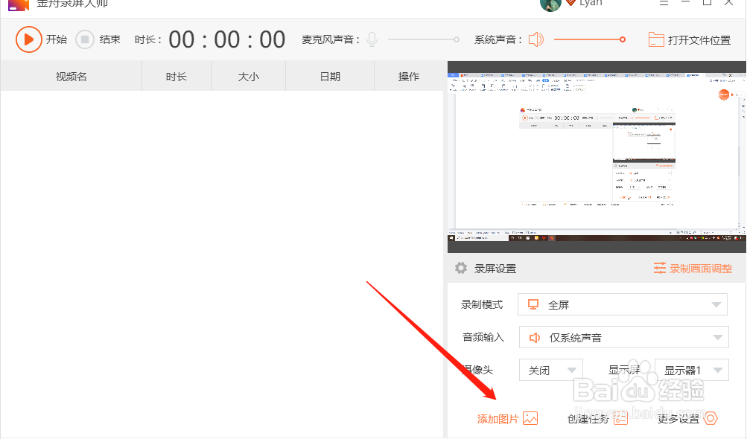Click the start recording play icon

point(28,39)
